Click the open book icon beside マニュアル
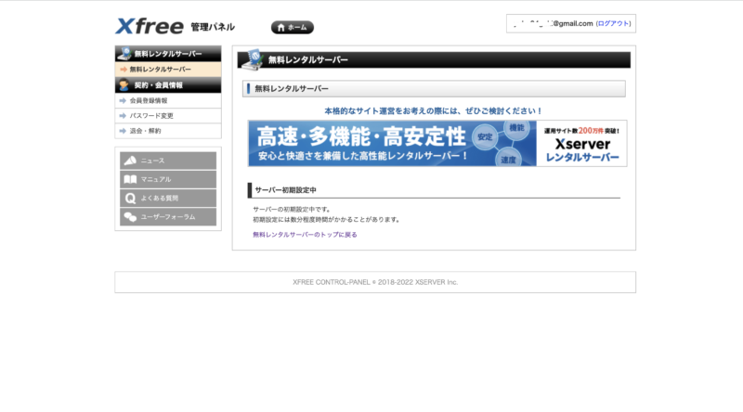 click(130, 179)
